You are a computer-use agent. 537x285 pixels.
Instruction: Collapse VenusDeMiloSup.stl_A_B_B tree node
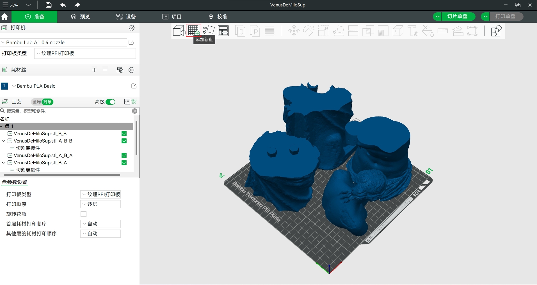coord(3,141)
